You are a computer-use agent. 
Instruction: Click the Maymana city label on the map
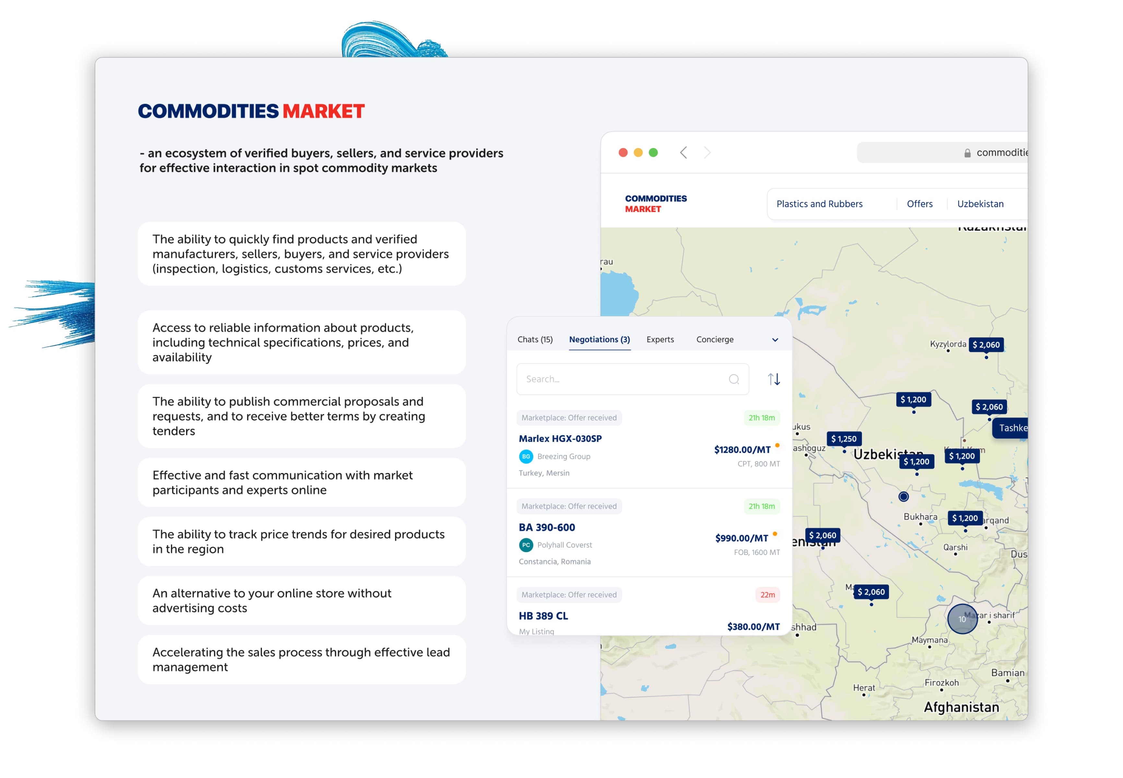tap(929, 640)
